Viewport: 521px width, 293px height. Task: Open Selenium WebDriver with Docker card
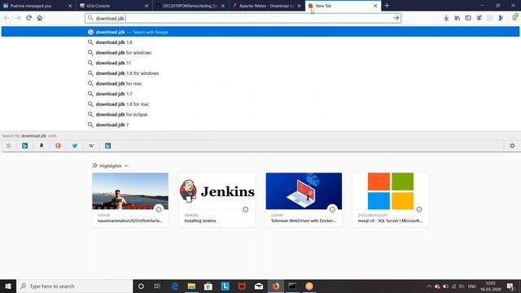point(304,199)
